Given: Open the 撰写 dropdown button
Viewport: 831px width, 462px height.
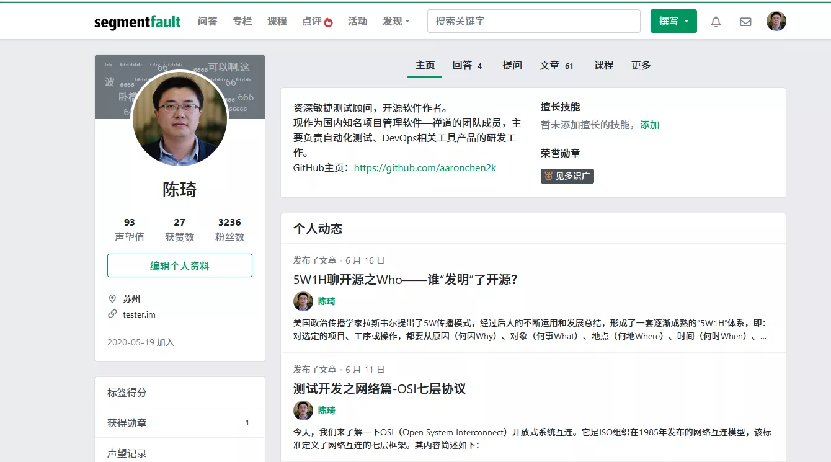Looking at the screenshot, I should coord(673,21).
